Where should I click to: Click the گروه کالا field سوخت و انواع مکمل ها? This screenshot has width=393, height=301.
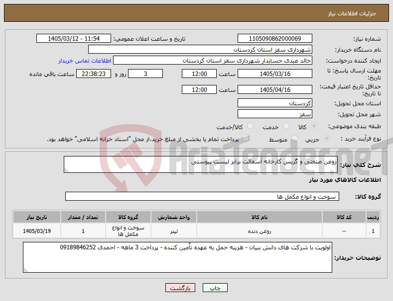tap(202, 197)
